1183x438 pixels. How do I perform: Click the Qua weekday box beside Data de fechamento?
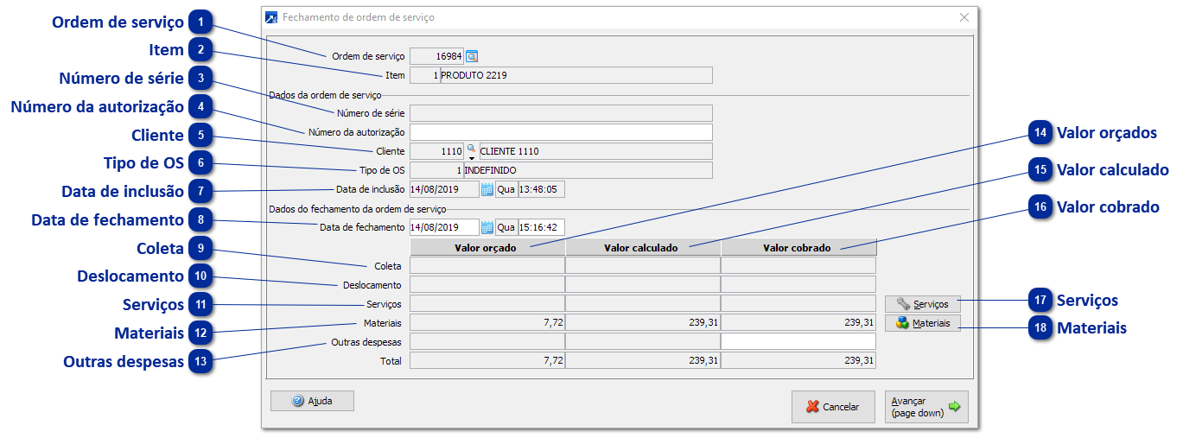(506, 227)
